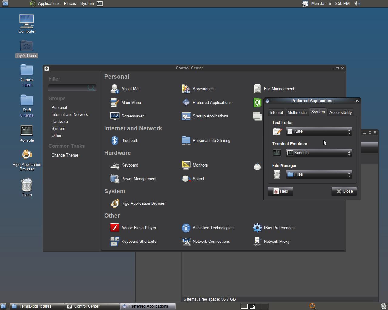
Task: Open the Appearance preferences icon
Action: pos(186,89)
